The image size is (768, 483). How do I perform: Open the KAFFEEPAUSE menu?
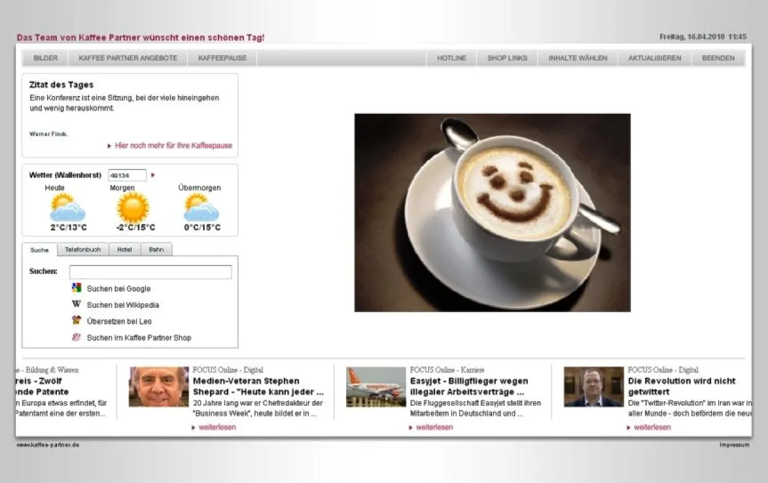tap(221, 57)
